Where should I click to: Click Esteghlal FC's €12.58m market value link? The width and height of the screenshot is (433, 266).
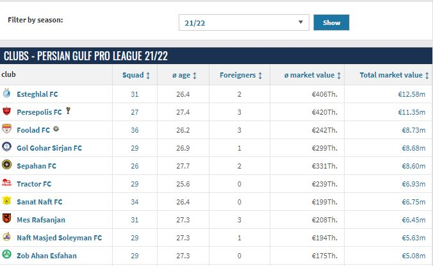tap(411, 94)
